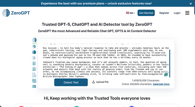The height and width of the screenshot is (107, 195).
Task: Open the ZeroGPT brain logo home link
Action: tap(16, 13)
